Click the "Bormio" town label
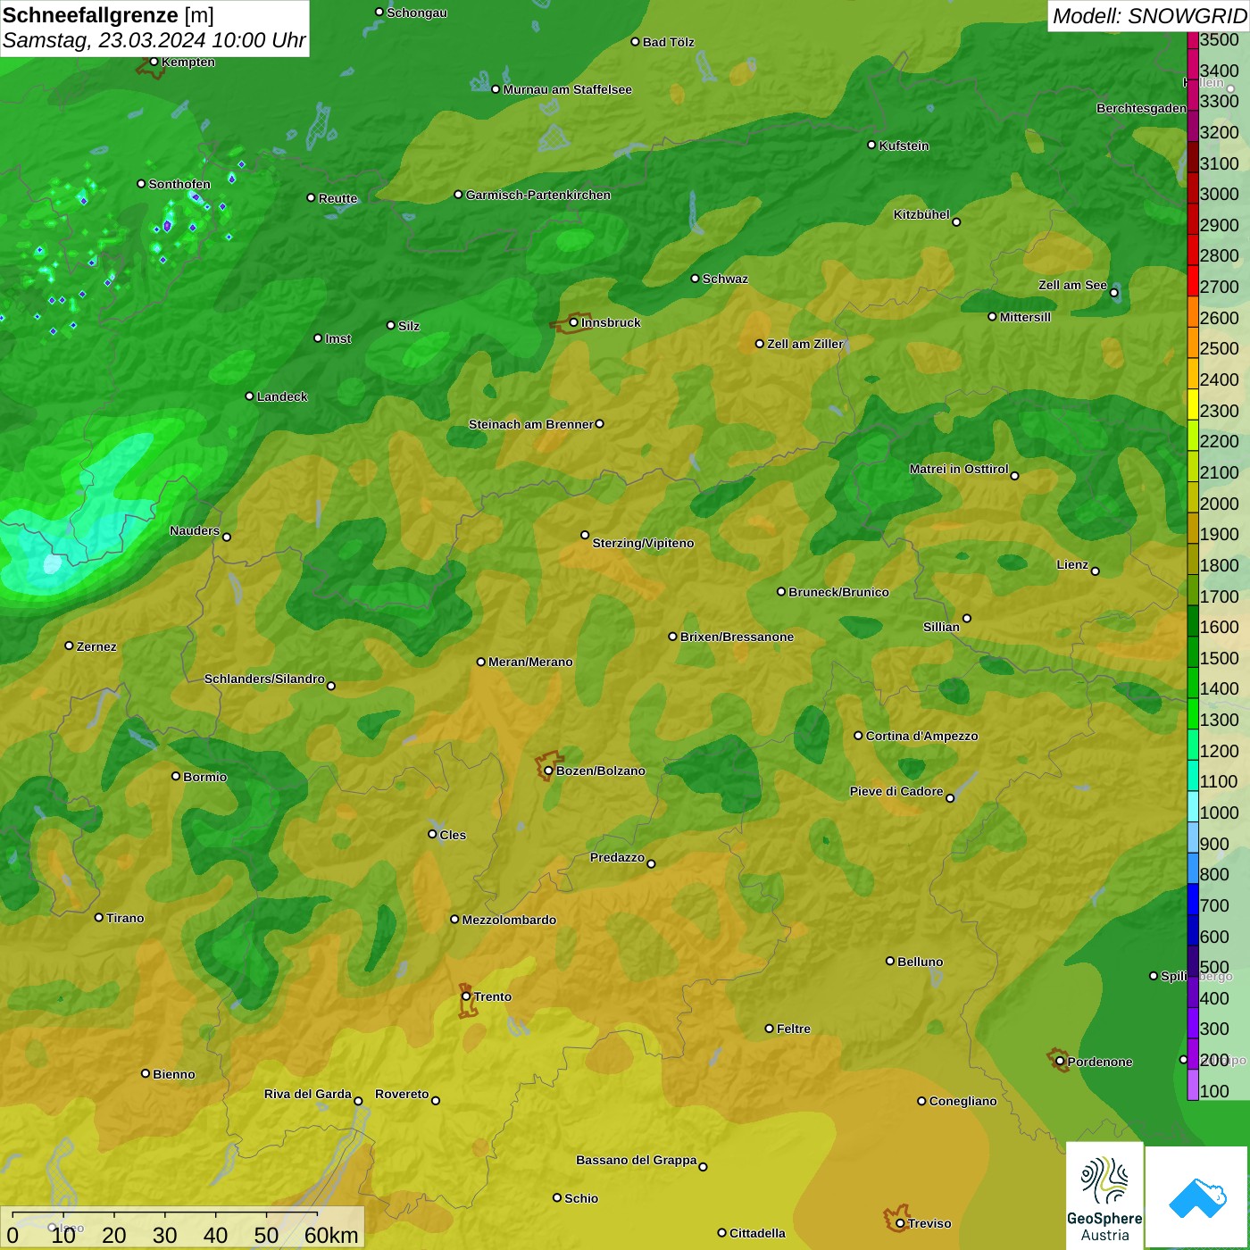1250x1250 pixels. coord(205,777)
